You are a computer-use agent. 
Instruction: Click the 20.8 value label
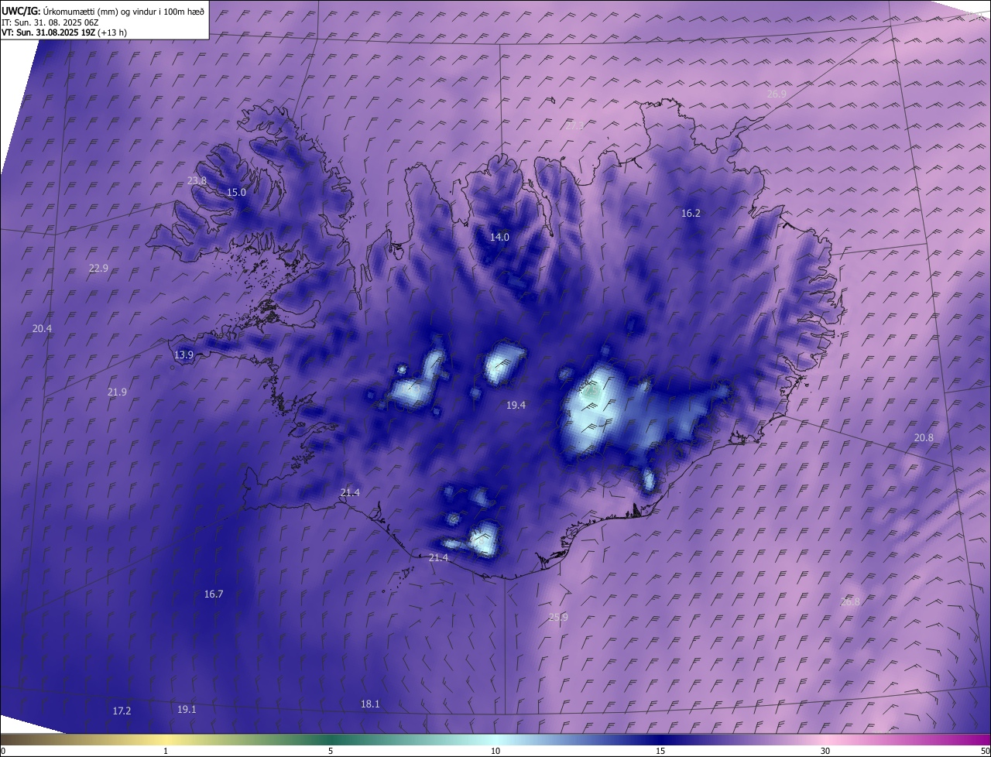[x=924, y=437]
